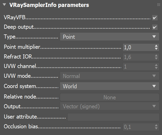Click the Relative node None button
The height and width of the screenshot is (135, 162).
tap(110, 97)
